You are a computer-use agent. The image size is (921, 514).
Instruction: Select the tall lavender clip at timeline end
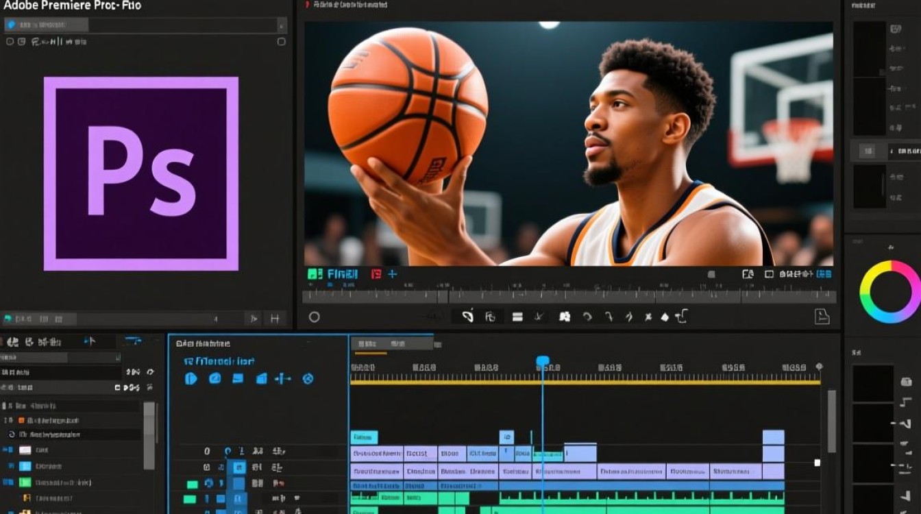tap(774, 445)
